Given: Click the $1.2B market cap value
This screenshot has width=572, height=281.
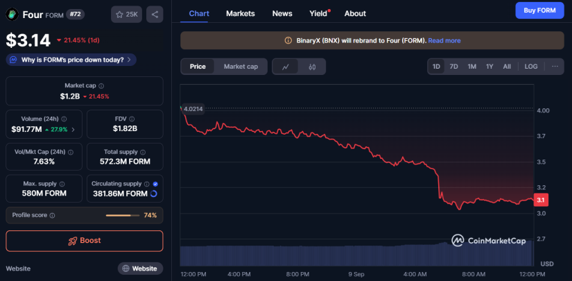Looking at the screenshot, I should (x=69, y=96).
